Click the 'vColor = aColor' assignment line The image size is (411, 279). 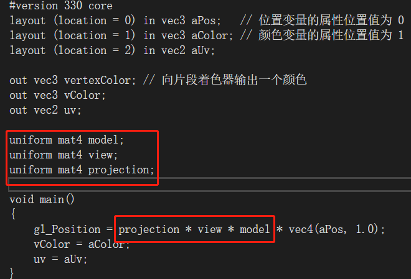click(82, 244)
